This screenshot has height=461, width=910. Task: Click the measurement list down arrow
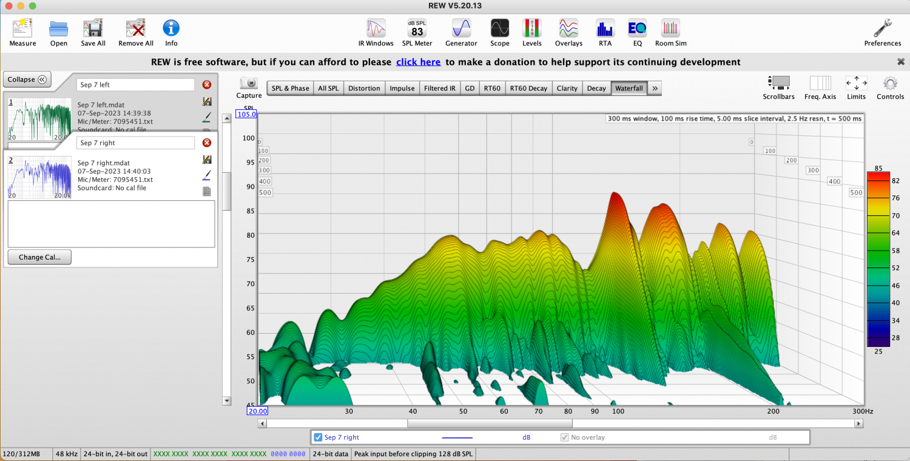click(227, 401)
